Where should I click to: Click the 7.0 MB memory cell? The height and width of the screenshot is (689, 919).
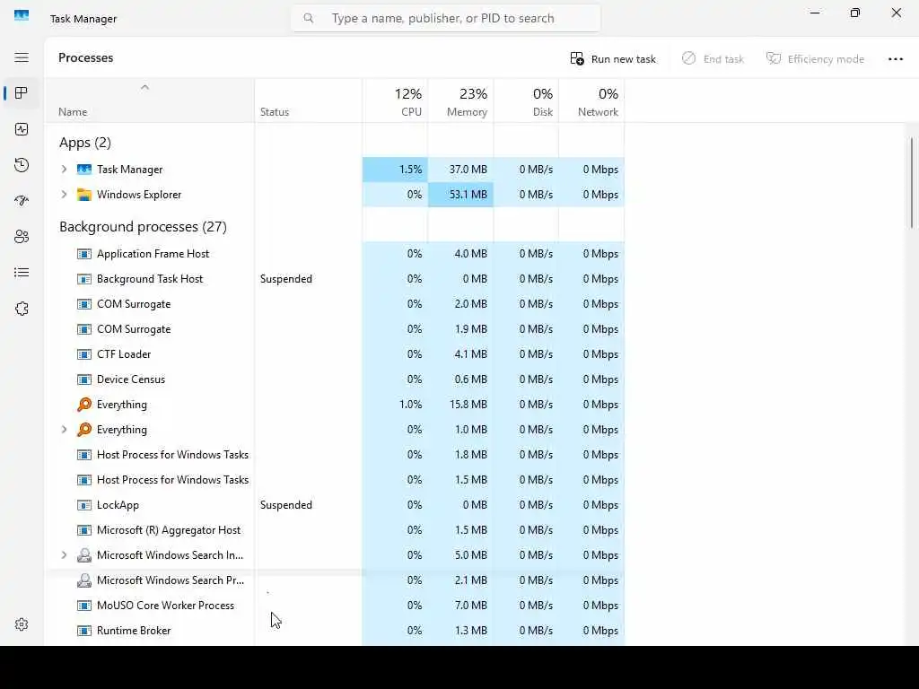click(460, 606)
